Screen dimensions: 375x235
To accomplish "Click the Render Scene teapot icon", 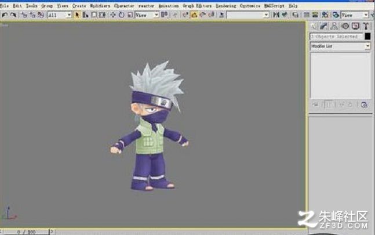I will 336,15.
